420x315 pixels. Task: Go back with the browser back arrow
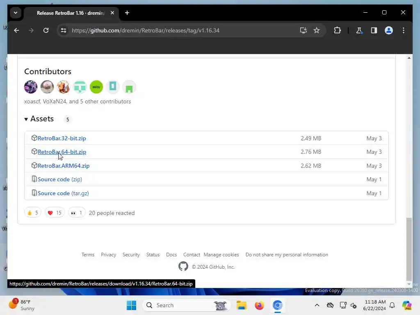(x=16, y=30)
